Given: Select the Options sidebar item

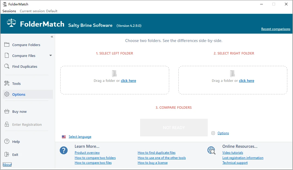Looking at the screenshot, I should pos(28,94).
